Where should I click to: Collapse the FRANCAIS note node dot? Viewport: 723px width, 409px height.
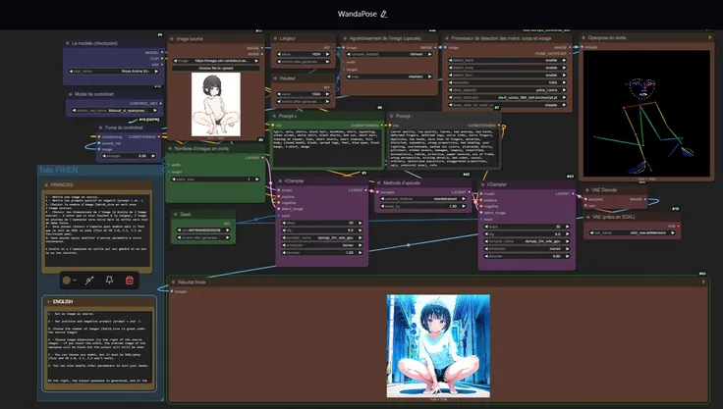click(x=46, y=184)
